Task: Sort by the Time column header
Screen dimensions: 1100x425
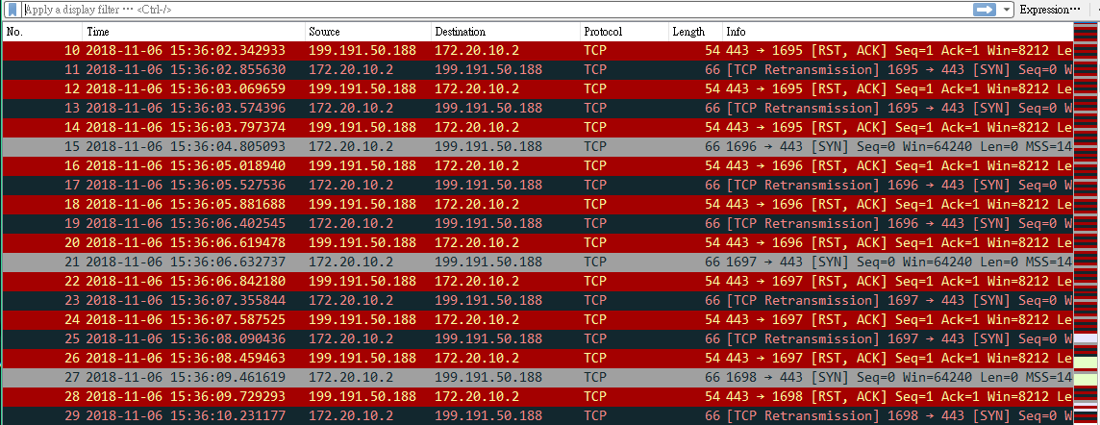Action: pos(194,33)
